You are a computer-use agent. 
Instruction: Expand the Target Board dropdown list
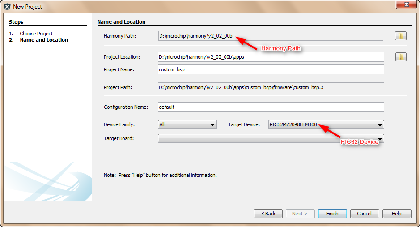pyautogui.click(x=271, y=138)
